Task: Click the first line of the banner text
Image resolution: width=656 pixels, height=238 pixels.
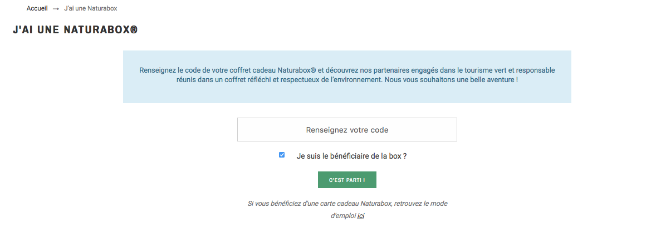Action: 347,70
